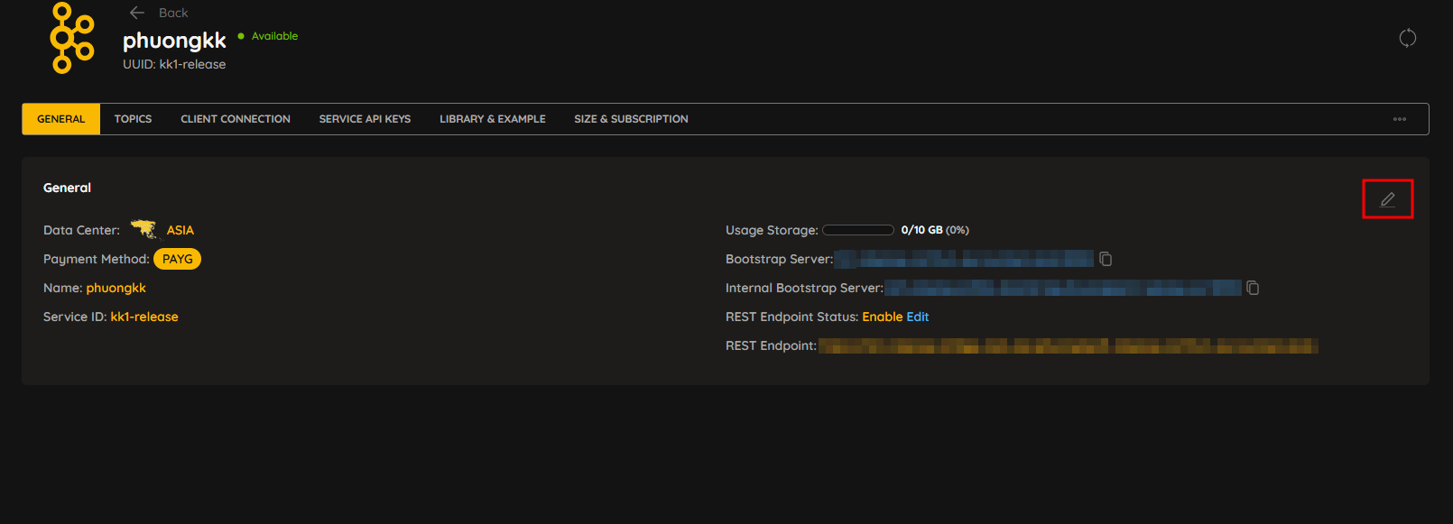Screen dimensions: 1453x524
Task: Go back using the Back link
Action: [173, 13]
